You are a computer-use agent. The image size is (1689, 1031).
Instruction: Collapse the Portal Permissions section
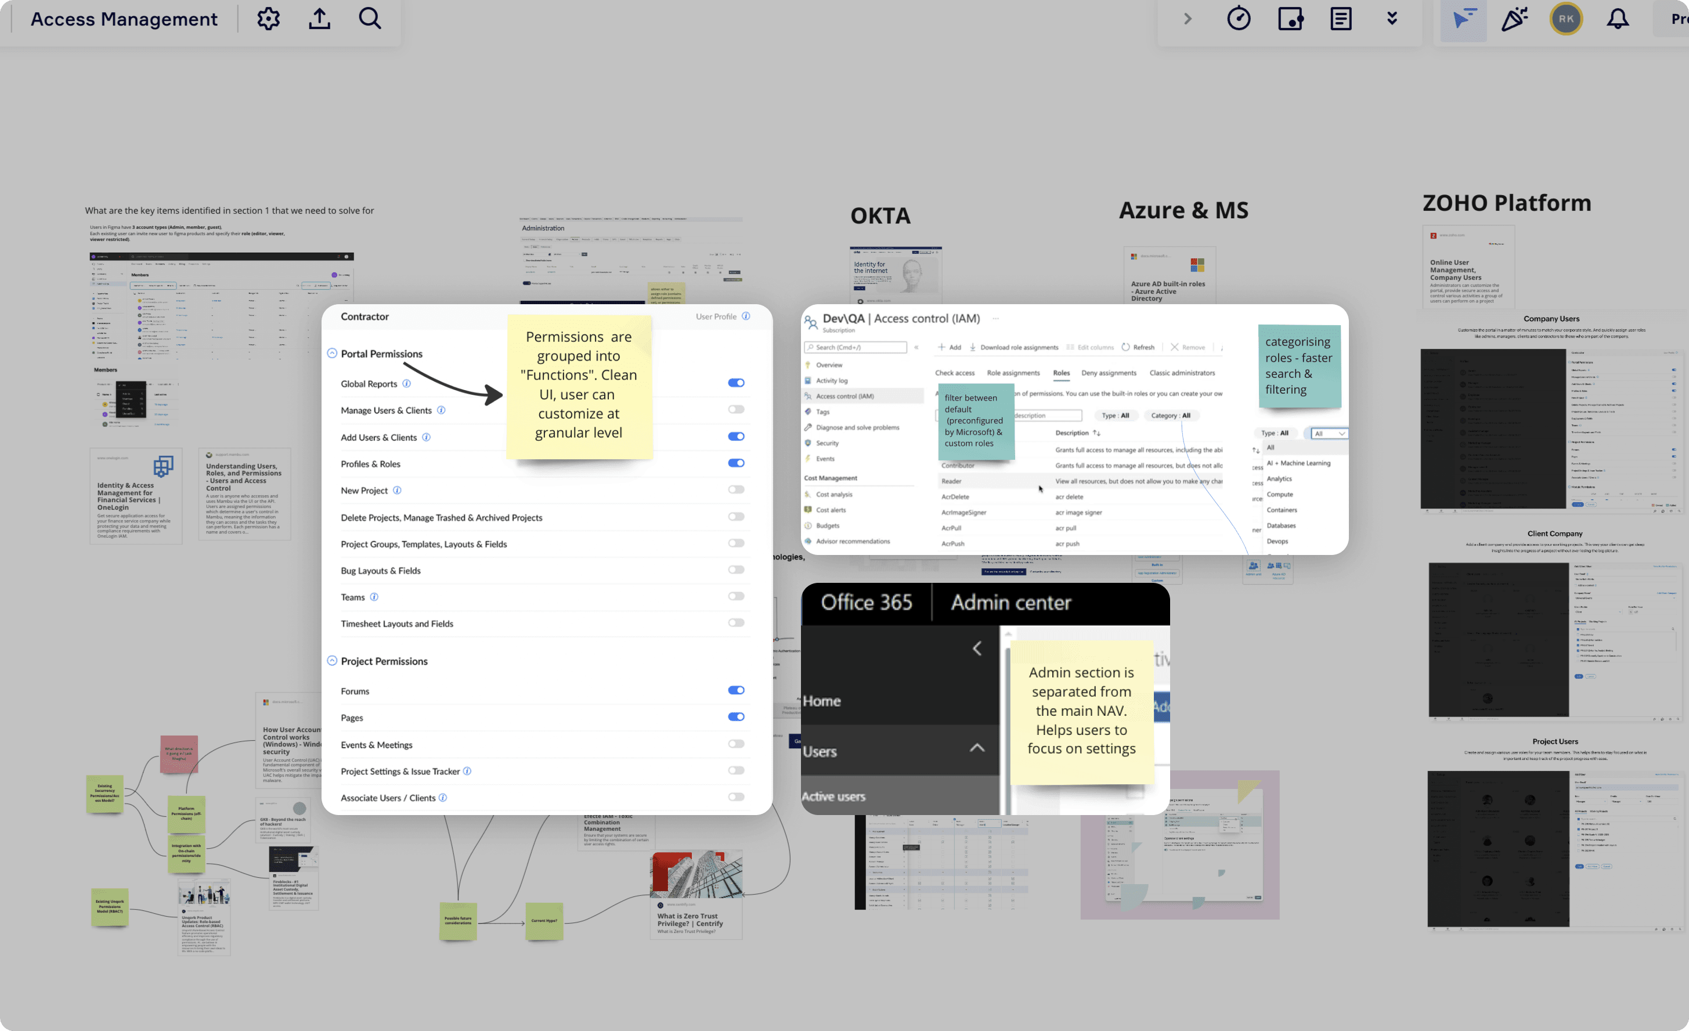[332, 353]
